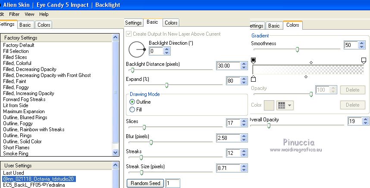The height and width of the screenshot is (188, 370).
Task: Select the bottom-left gradient color stop
Action: 253,79
